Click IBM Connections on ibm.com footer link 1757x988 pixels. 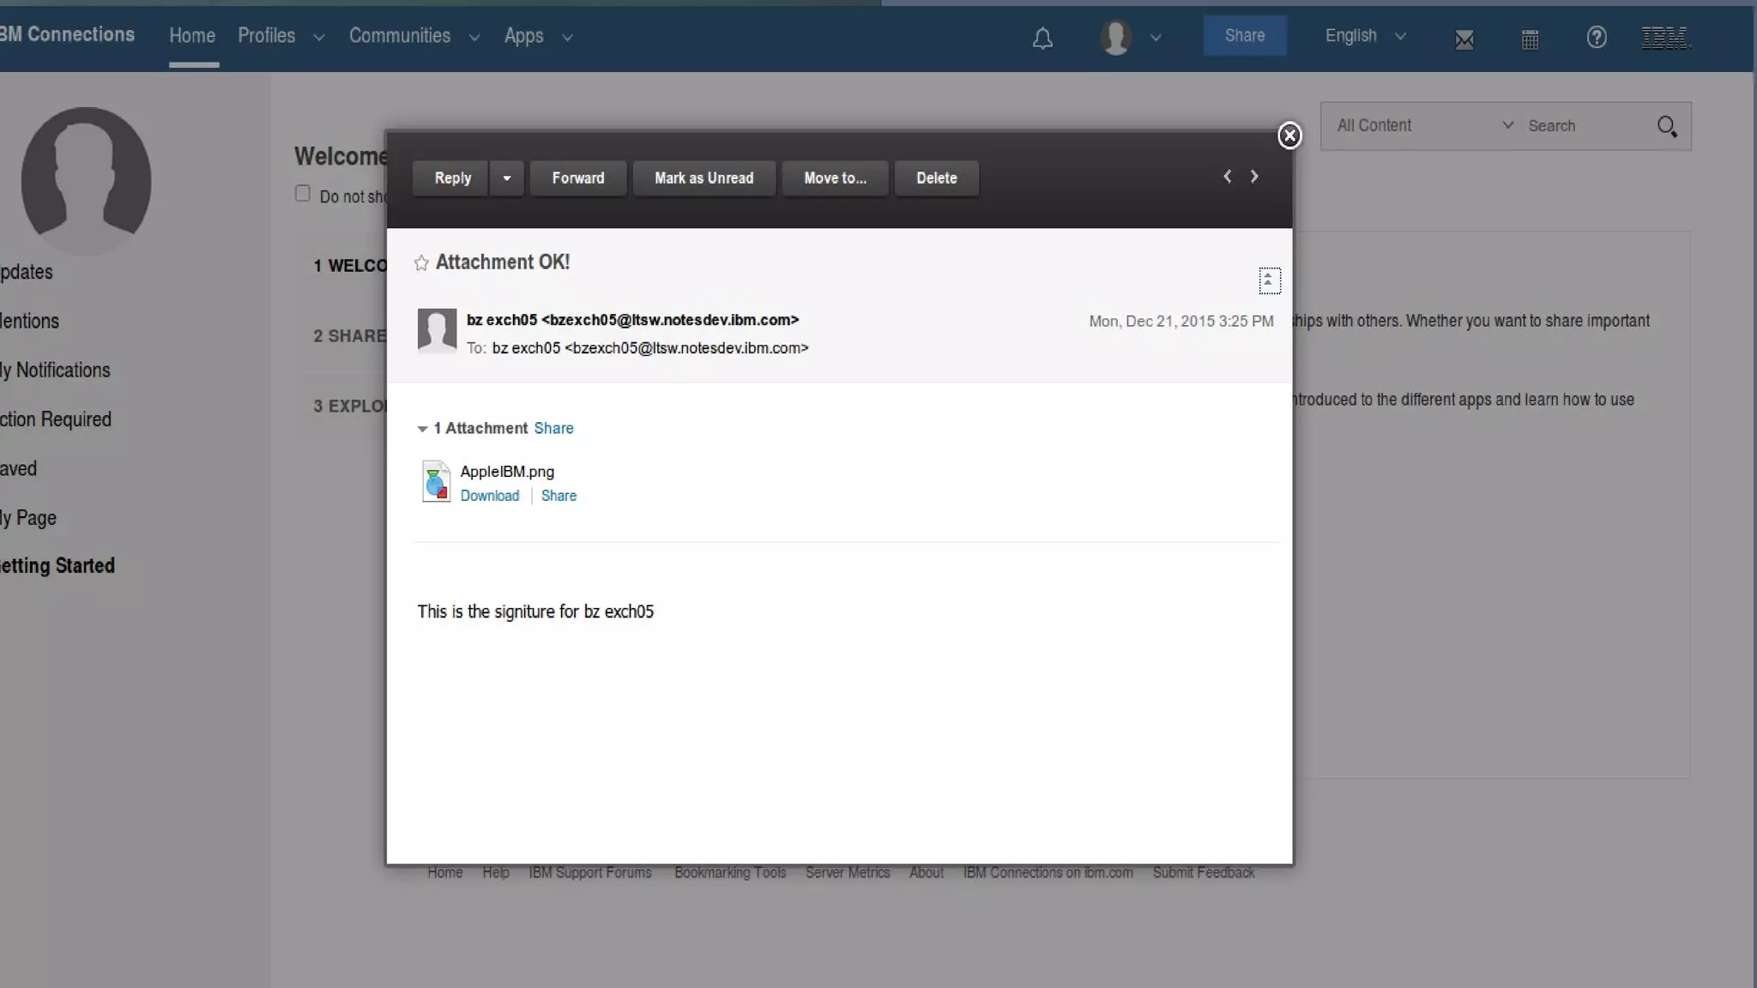[x=1048, y=873]
